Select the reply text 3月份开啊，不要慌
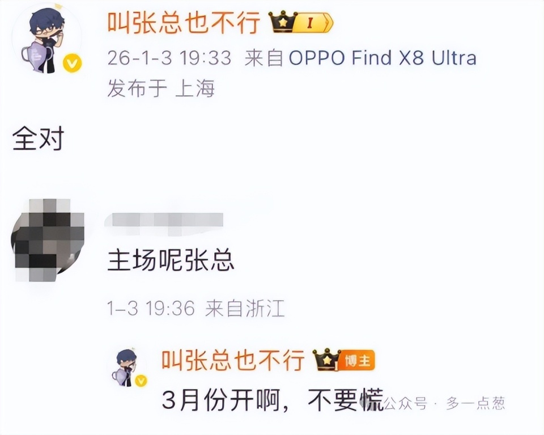 [x=273, y=400]
